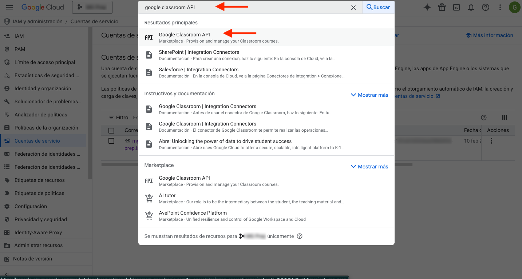Screen dimensions: 522x279
Task: Open the notifications bell
Action: click(x=471, y=7)
